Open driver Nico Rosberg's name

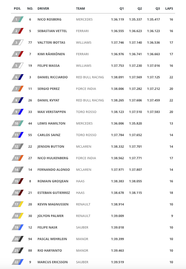[49, 19]
